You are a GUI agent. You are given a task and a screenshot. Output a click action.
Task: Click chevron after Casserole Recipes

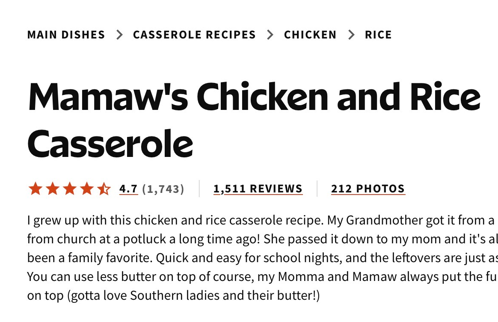coord(270,35)
